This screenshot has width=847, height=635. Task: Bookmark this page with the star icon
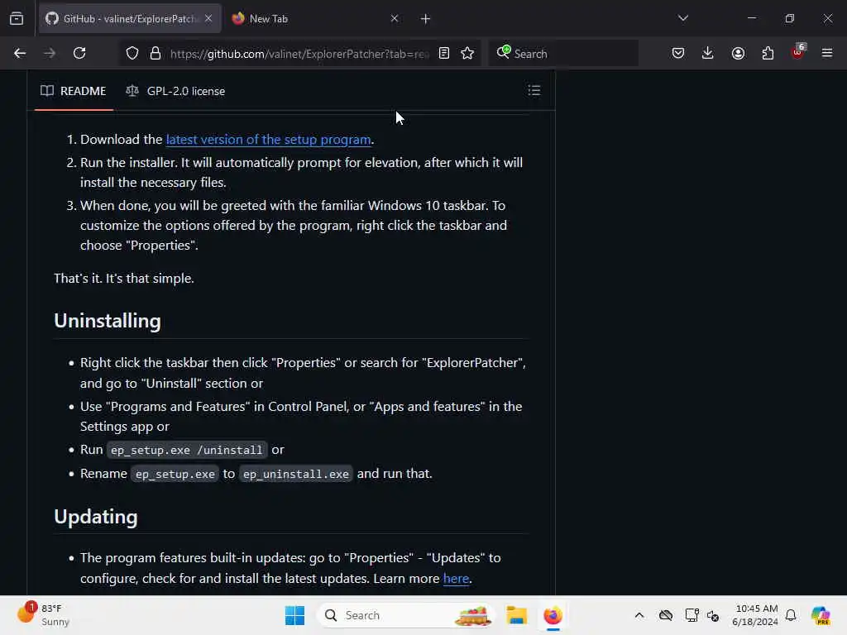[x=468, y=53]
